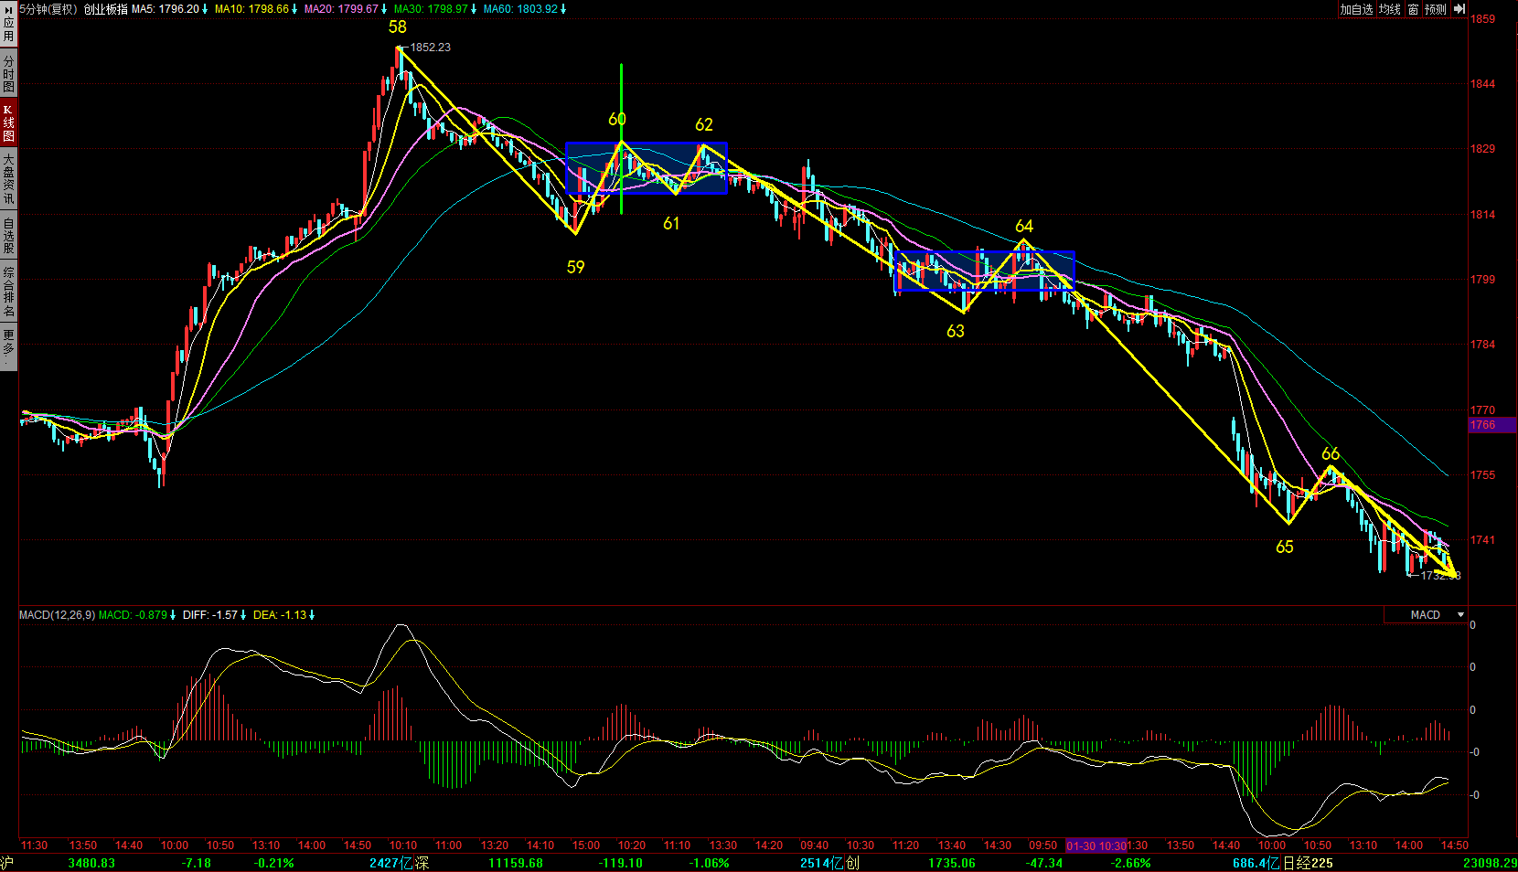The height and width of the screenshot is (872, 1518).
Task: Click the sidebar toggle icon above 应用
Action: [x=8, y=7]
